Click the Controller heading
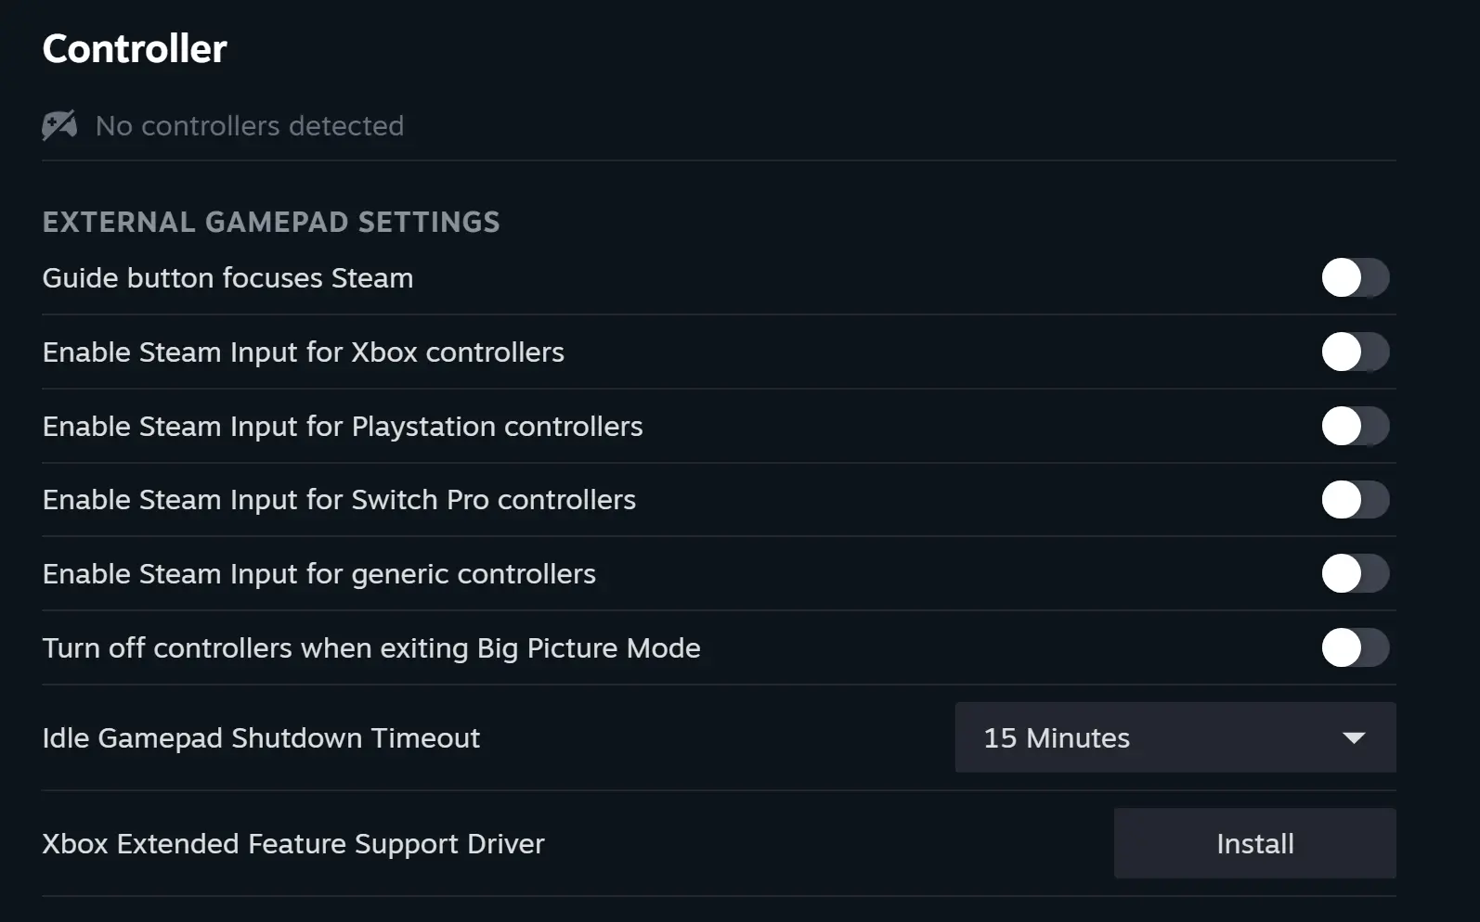Screen dimensions: 1480x922 tap(134, 48)
